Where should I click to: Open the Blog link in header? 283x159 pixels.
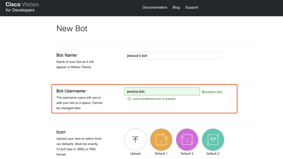pos(176,8)
